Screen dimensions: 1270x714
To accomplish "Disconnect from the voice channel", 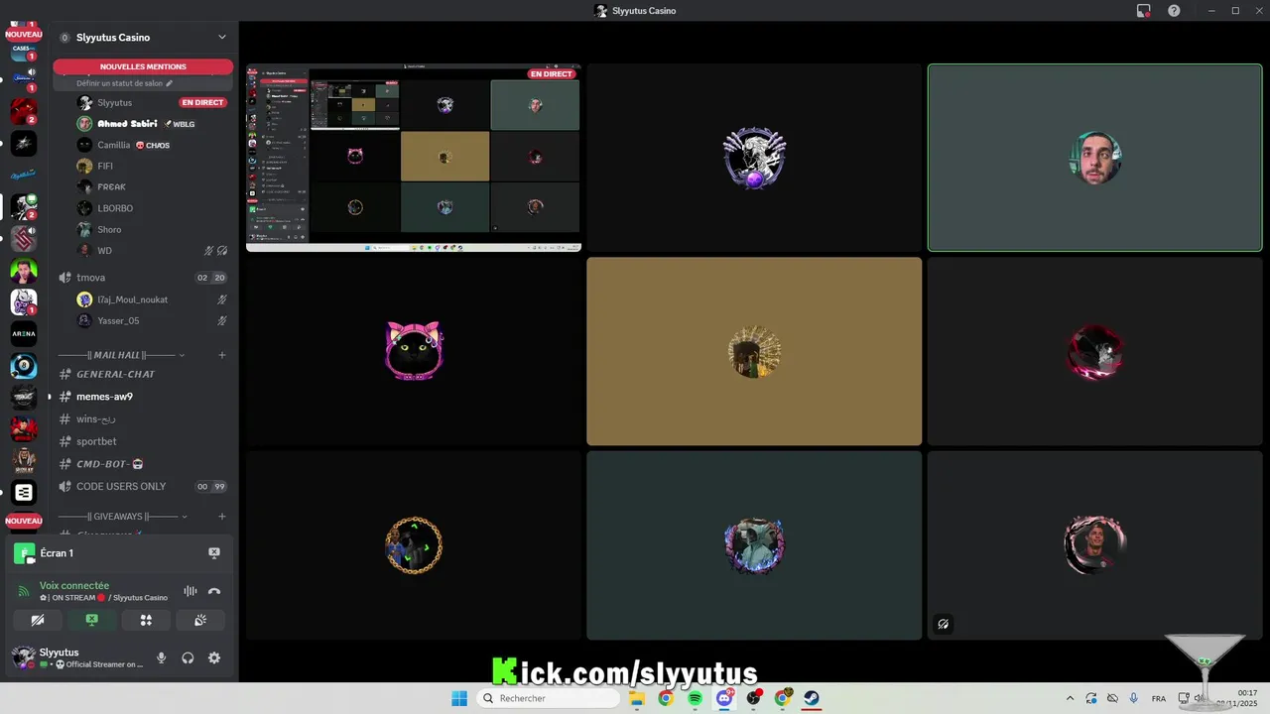I will 214,591.
